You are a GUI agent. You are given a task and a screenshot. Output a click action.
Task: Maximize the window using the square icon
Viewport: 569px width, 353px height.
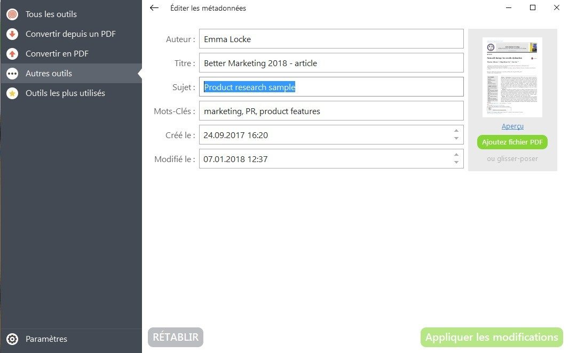532,7
